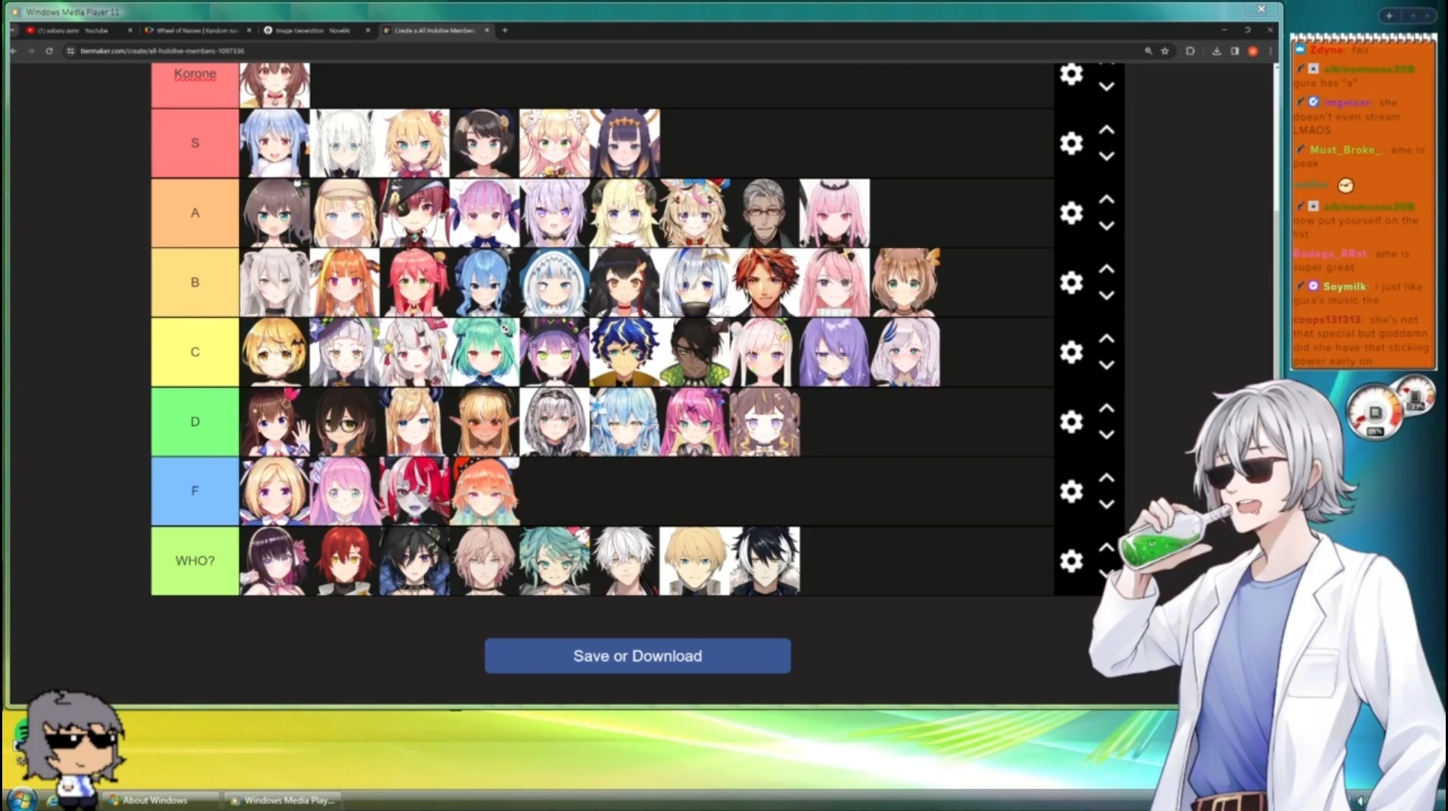The image size is (1448, 811).
Task: Click the WHO? tier label
Action: point(195,561)
